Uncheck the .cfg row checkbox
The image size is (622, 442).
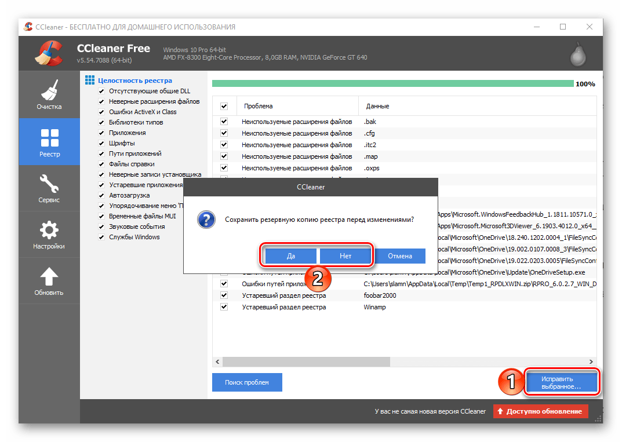[x=224, y=133]
